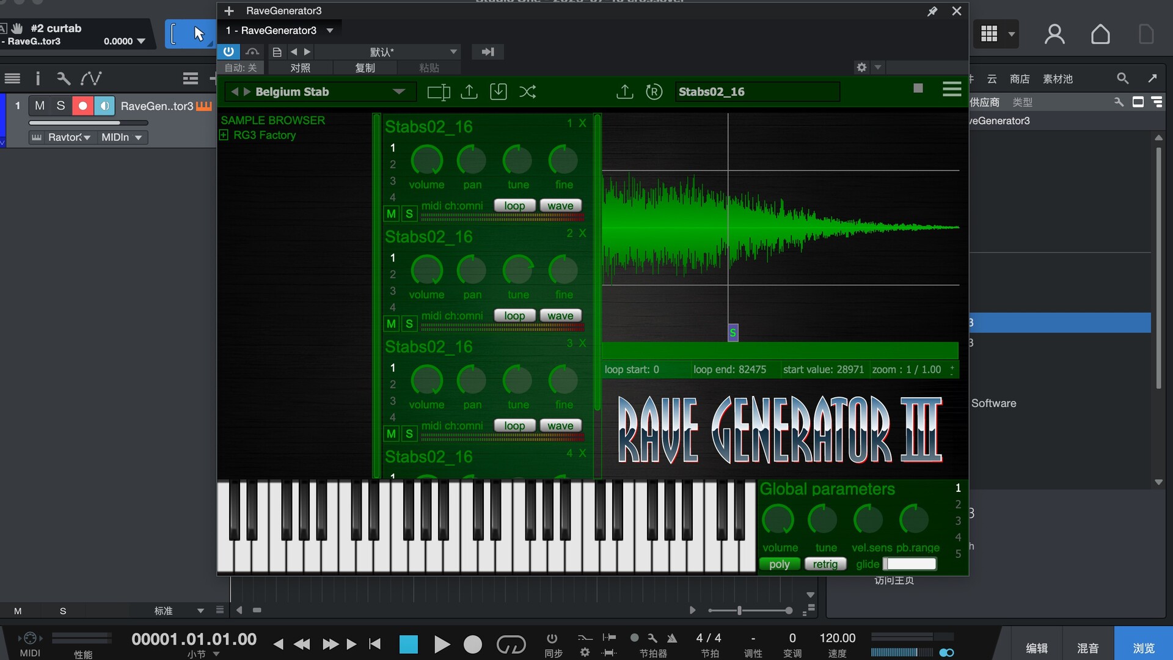Toggle poly mode in Global parameters
Screen dimensions: 1173x660
click(x=780, y=564)
